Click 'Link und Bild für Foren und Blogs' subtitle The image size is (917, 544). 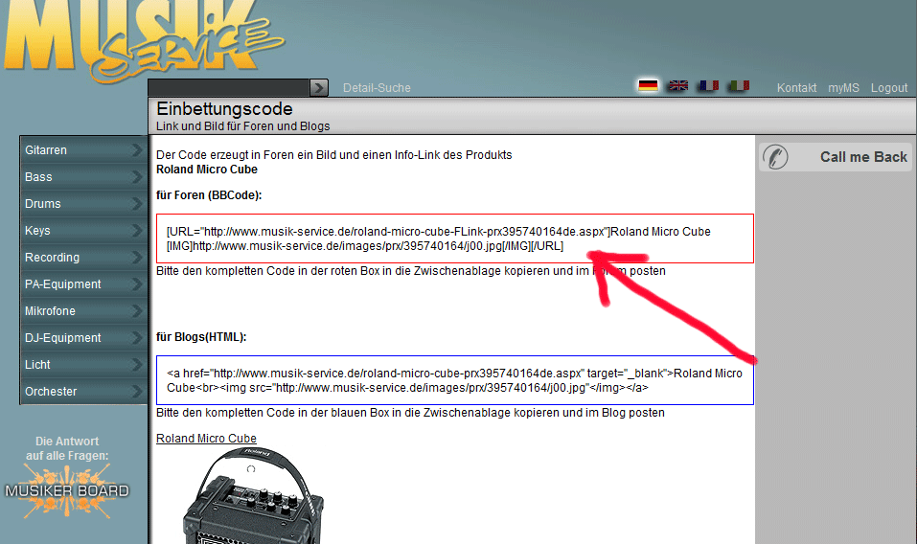(242, 126)
